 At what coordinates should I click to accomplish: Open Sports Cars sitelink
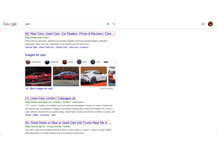click(62, 47)
